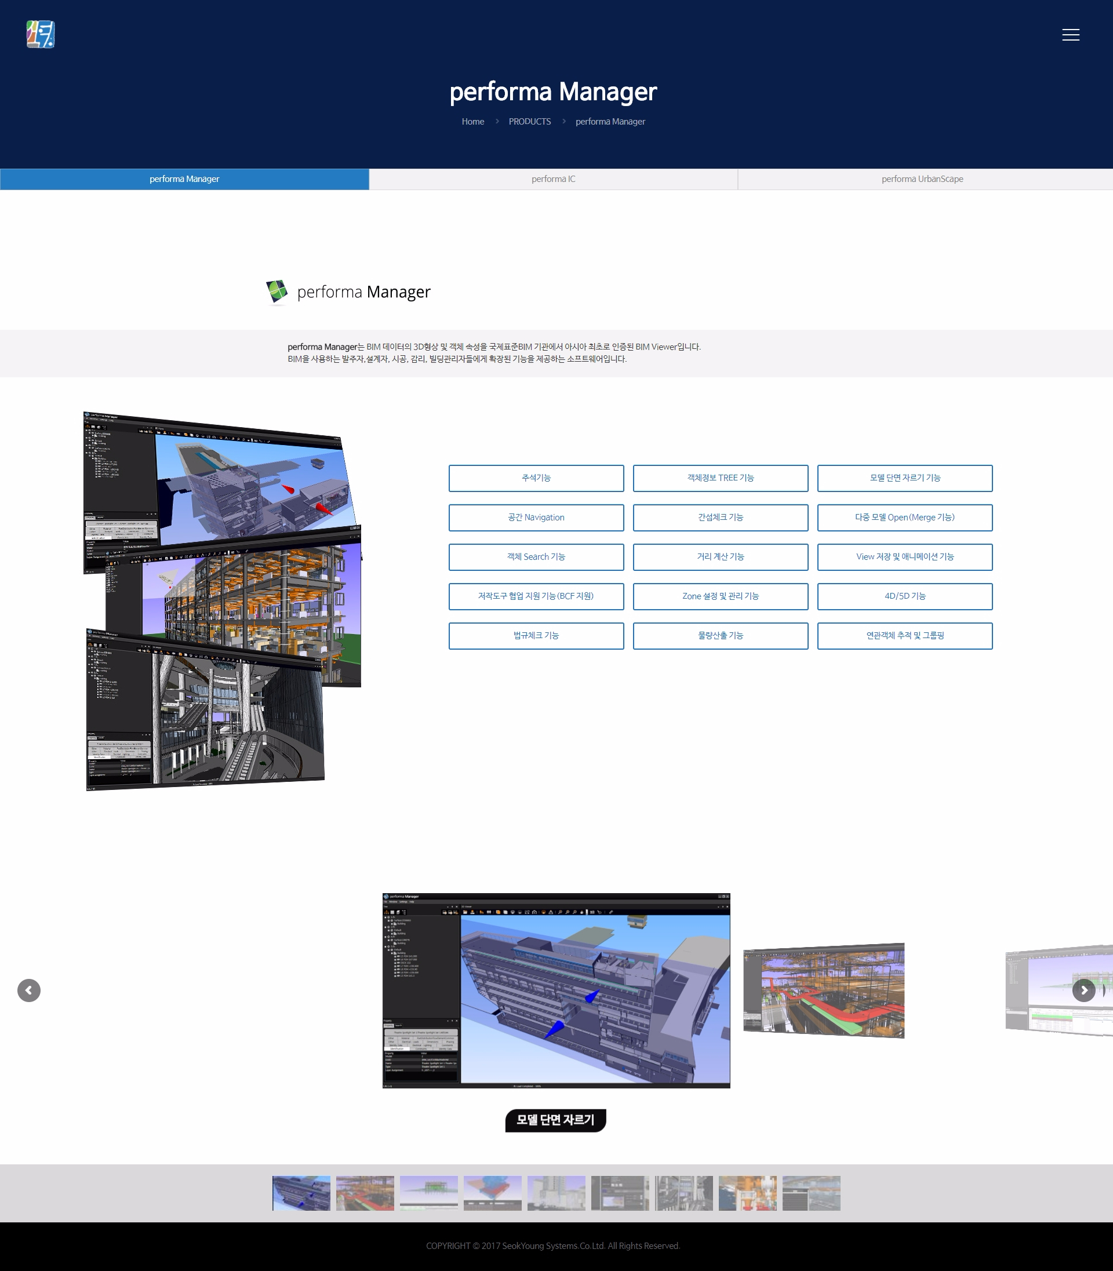
Task: Click the company logo in the header
Action: coord(41,34)
